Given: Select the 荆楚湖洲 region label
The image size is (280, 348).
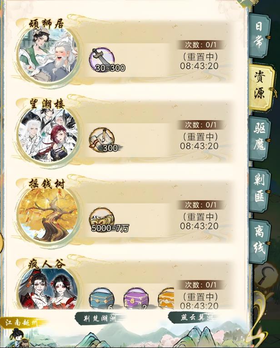Looking at the screenshot, I should click(99, 319).
